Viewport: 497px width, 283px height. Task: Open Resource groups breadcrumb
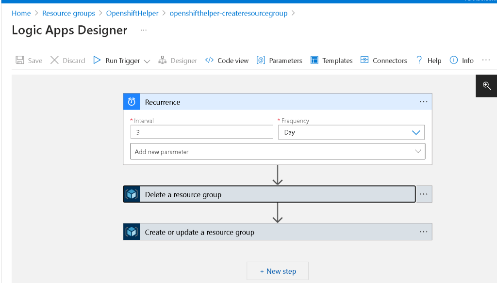click(x=68, y=13)
